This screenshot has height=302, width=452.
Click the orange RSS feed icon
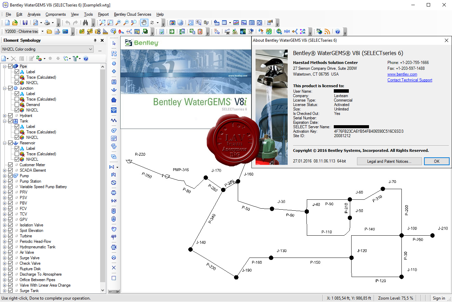[x=327, y=32]
